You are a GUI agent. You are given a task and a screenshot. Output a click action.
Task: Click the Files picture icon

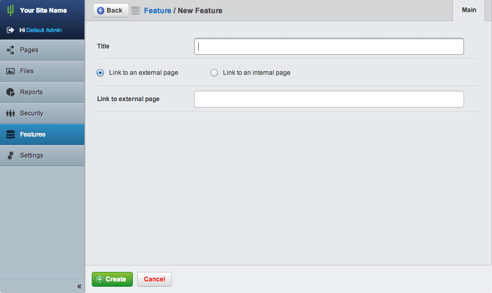[x=10, y=71]
